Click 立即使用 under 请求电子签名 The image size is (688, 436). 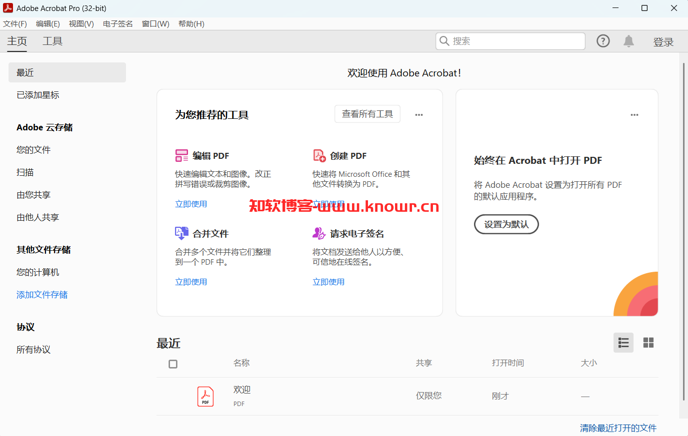click(328, 282)
